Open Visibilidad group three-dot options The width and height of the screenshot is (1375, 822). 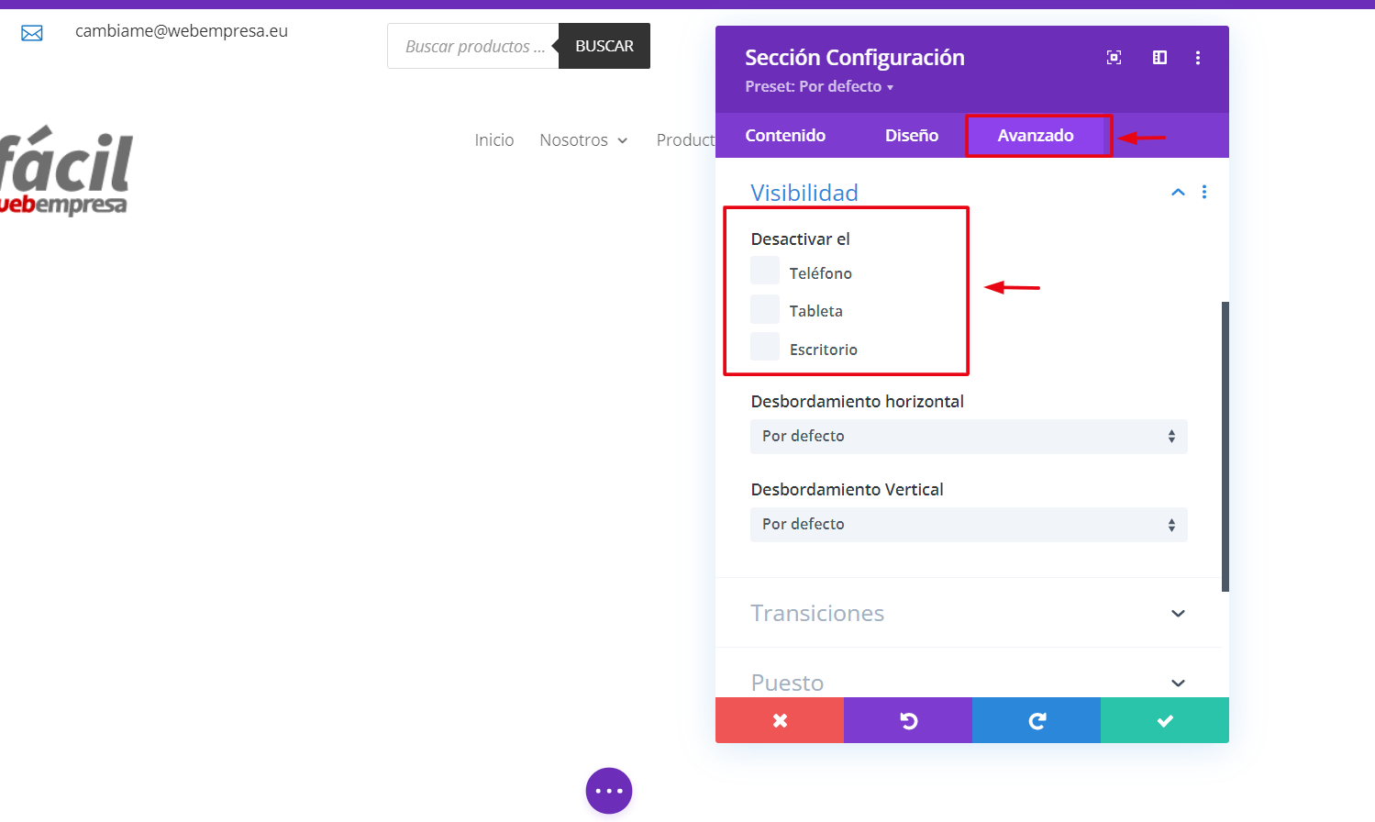pos(1204,192)
